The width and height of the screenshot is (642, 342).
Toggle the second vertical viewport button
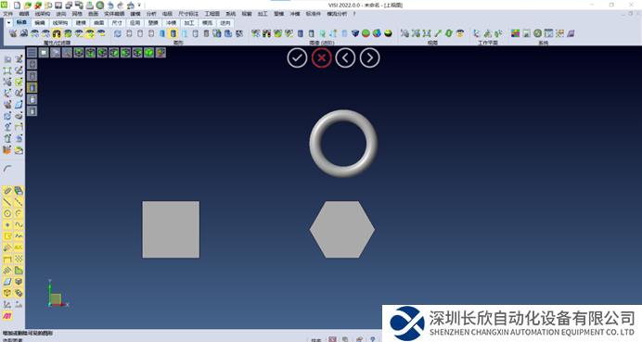32,76
